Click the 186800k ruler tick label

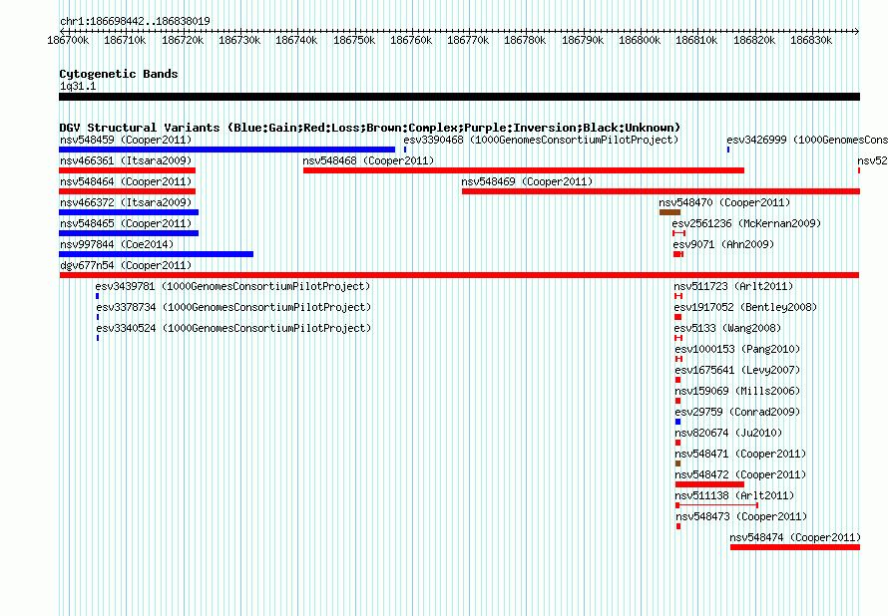point(640,40)
